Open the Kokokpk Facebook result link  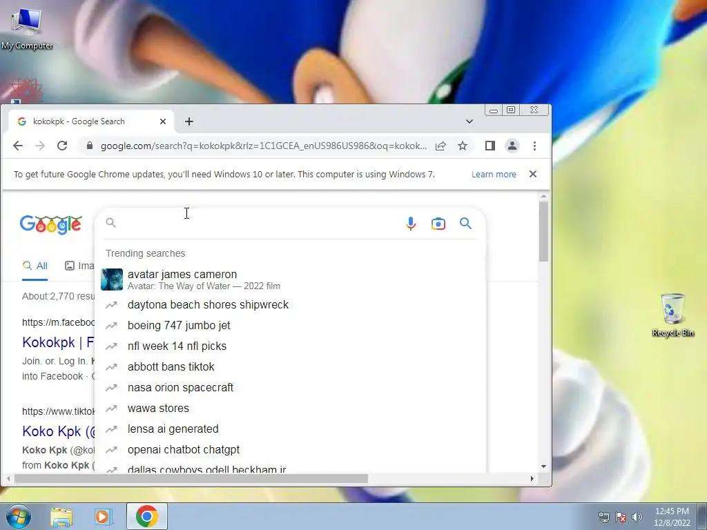(58, 342)
